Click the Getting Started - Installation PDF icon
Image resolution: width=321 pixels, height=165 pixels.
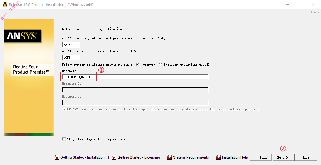tap(57, 157)
